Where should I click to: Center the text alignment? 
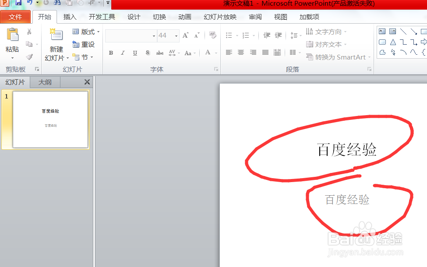click(241, 52)
